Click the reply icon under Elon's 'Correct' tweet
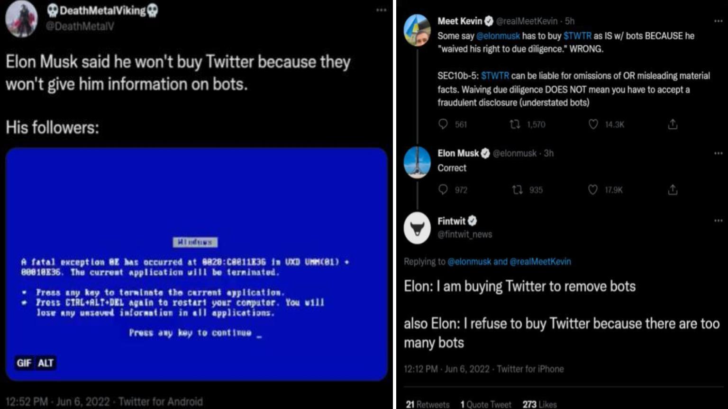The width and height of the screenshot is (728, 409). click(x=444, y=190)
